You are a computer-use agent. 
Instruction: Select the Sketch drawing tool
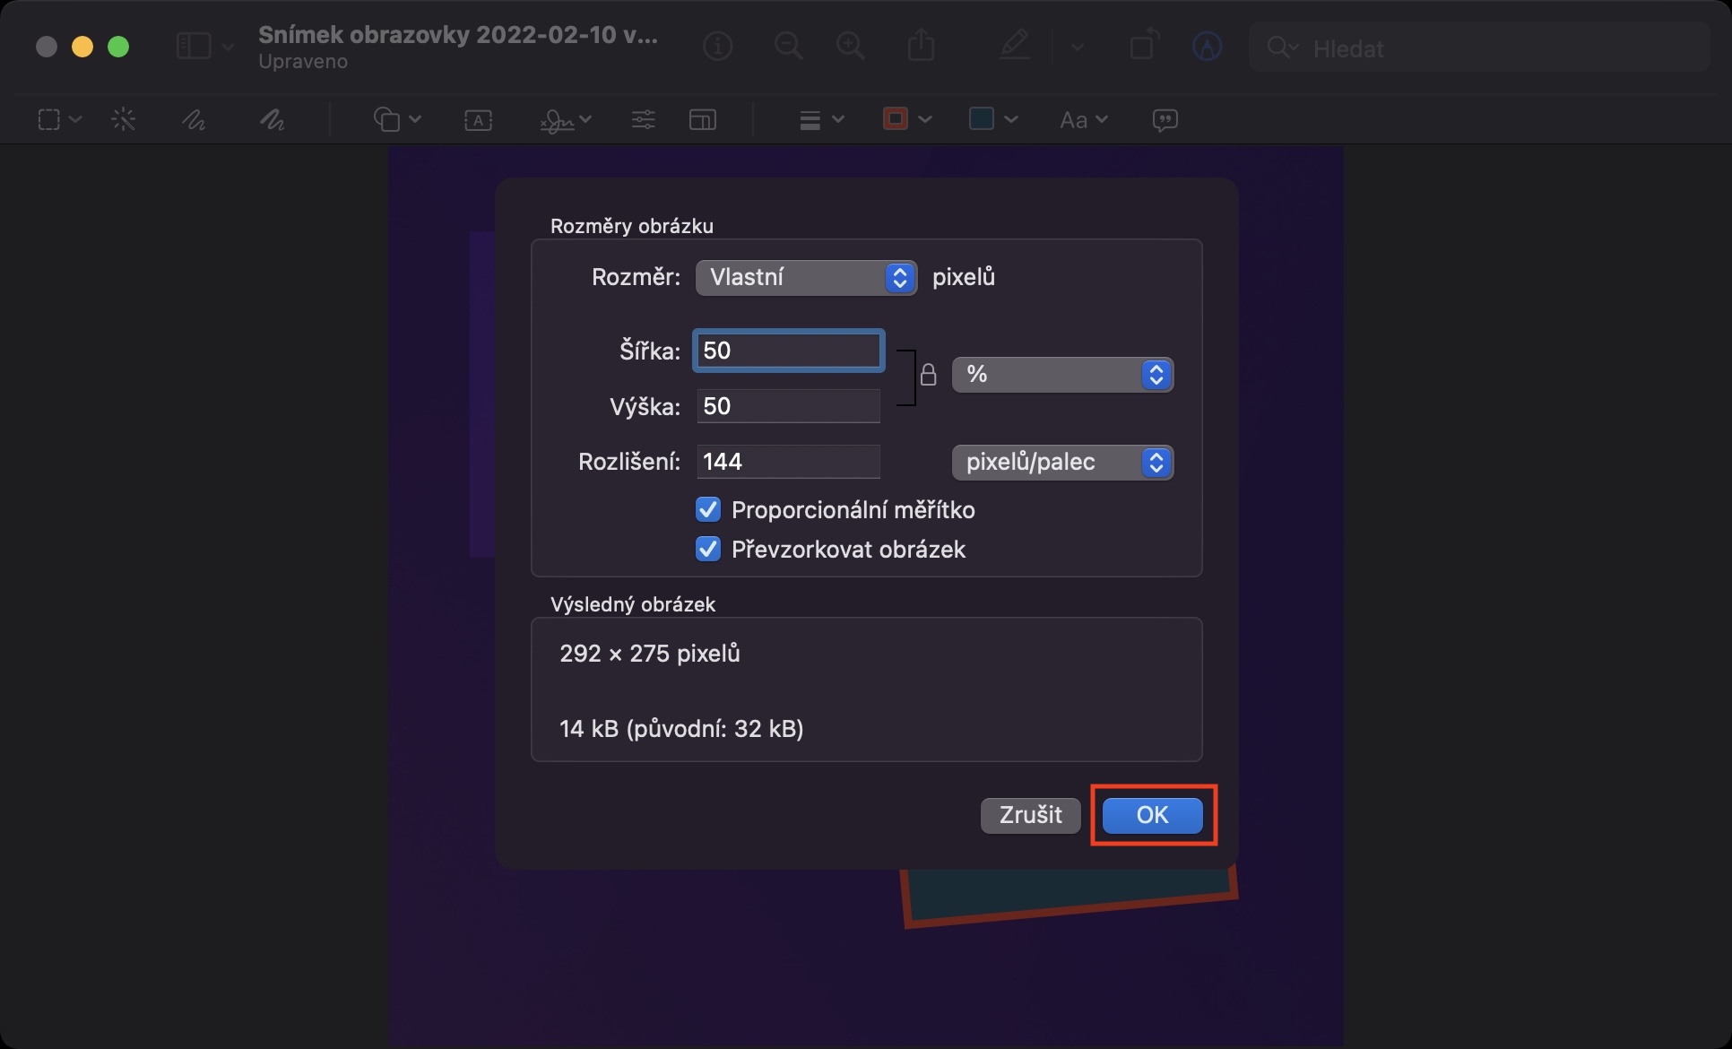click(194, 119)
